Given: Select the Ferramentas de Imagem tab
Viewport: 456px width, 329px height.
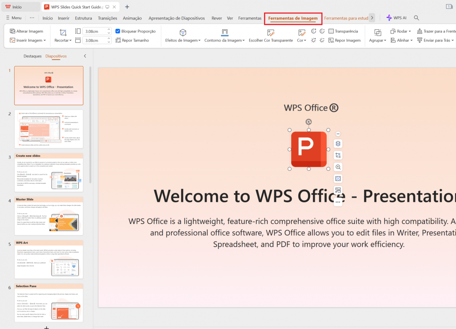Looking at the screenshot, I should click(x=293, y=18).
